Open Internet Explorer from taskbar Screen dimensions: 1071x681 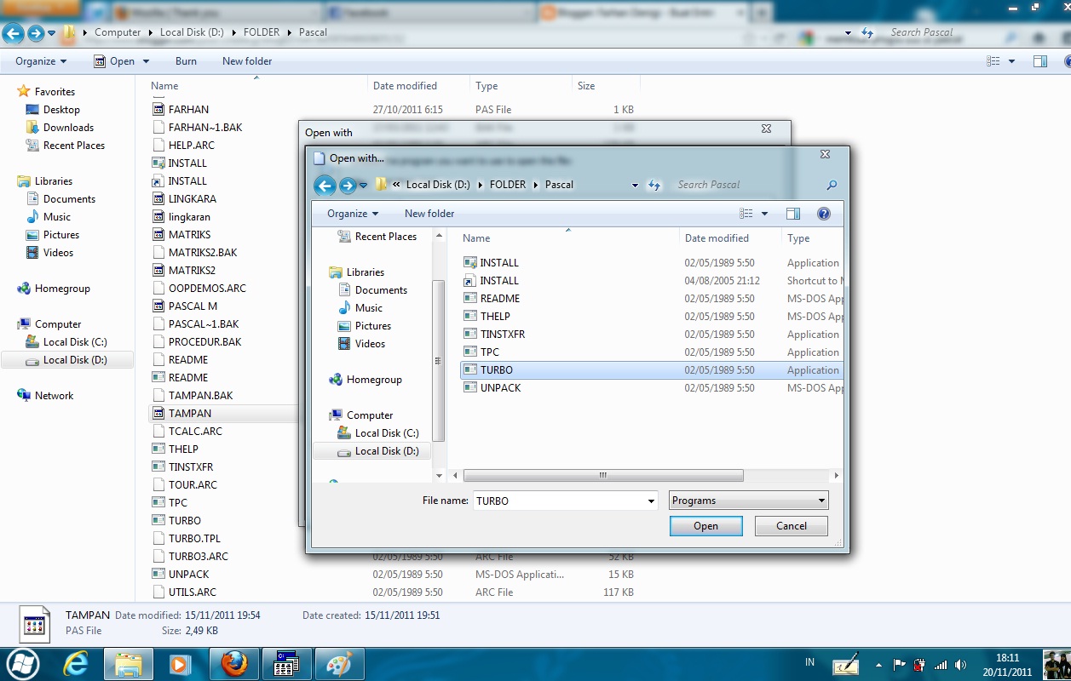pos(76,664)
